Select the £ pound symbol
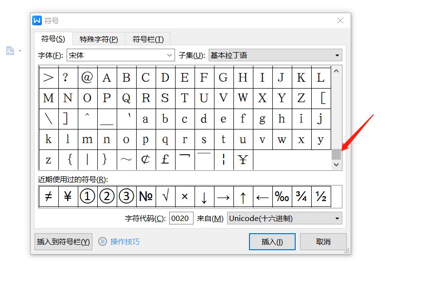The image size is (426, 295). tap(165, 160)
